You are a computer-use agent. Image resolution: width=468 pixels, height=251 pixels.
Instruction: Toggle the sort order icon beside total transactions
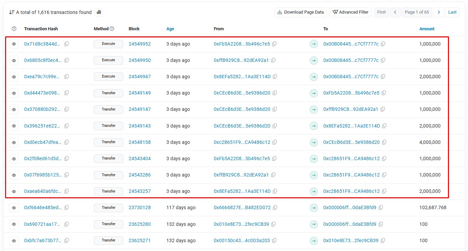click(12, 12)
